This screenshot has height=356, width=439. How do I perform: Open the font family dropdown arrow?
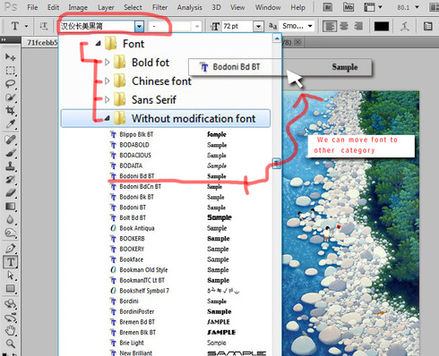coord(139,26)
